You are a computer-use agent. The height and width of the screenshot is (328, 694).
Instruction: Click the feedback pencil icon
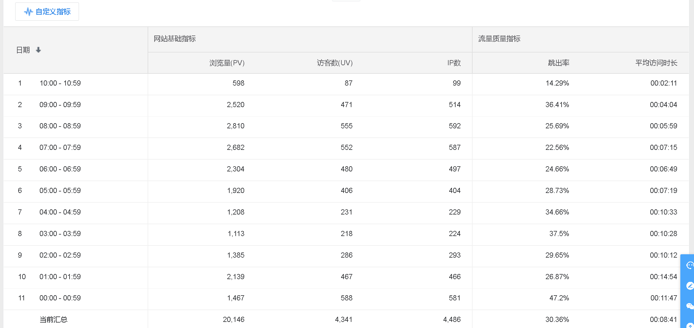(x=690, y=286)
